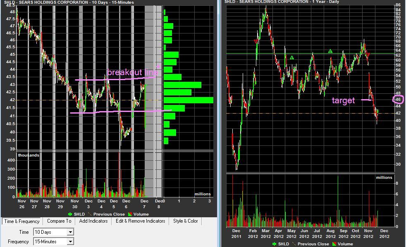This screenshot has height=247, width=406.
Task: Expand the Frequency dropdown arrow showing 15-Minutes
Action: pyautogui.click(x=70, y=242)
